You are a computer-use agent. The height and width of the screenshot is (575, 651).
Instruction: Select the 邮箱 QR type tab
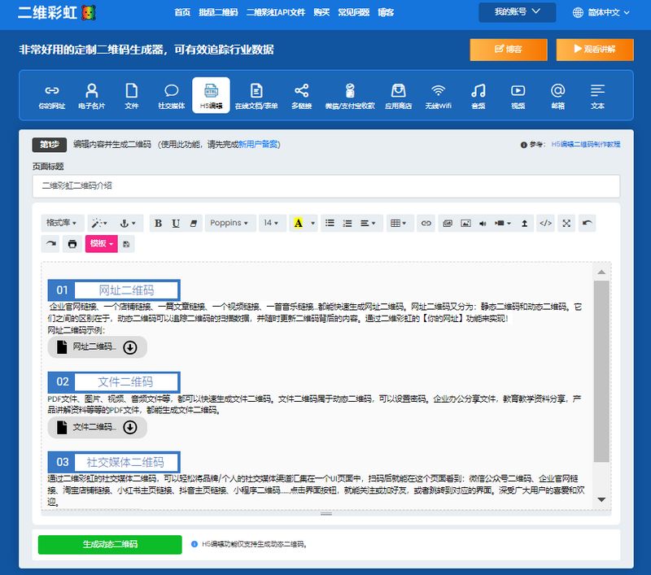557,96
